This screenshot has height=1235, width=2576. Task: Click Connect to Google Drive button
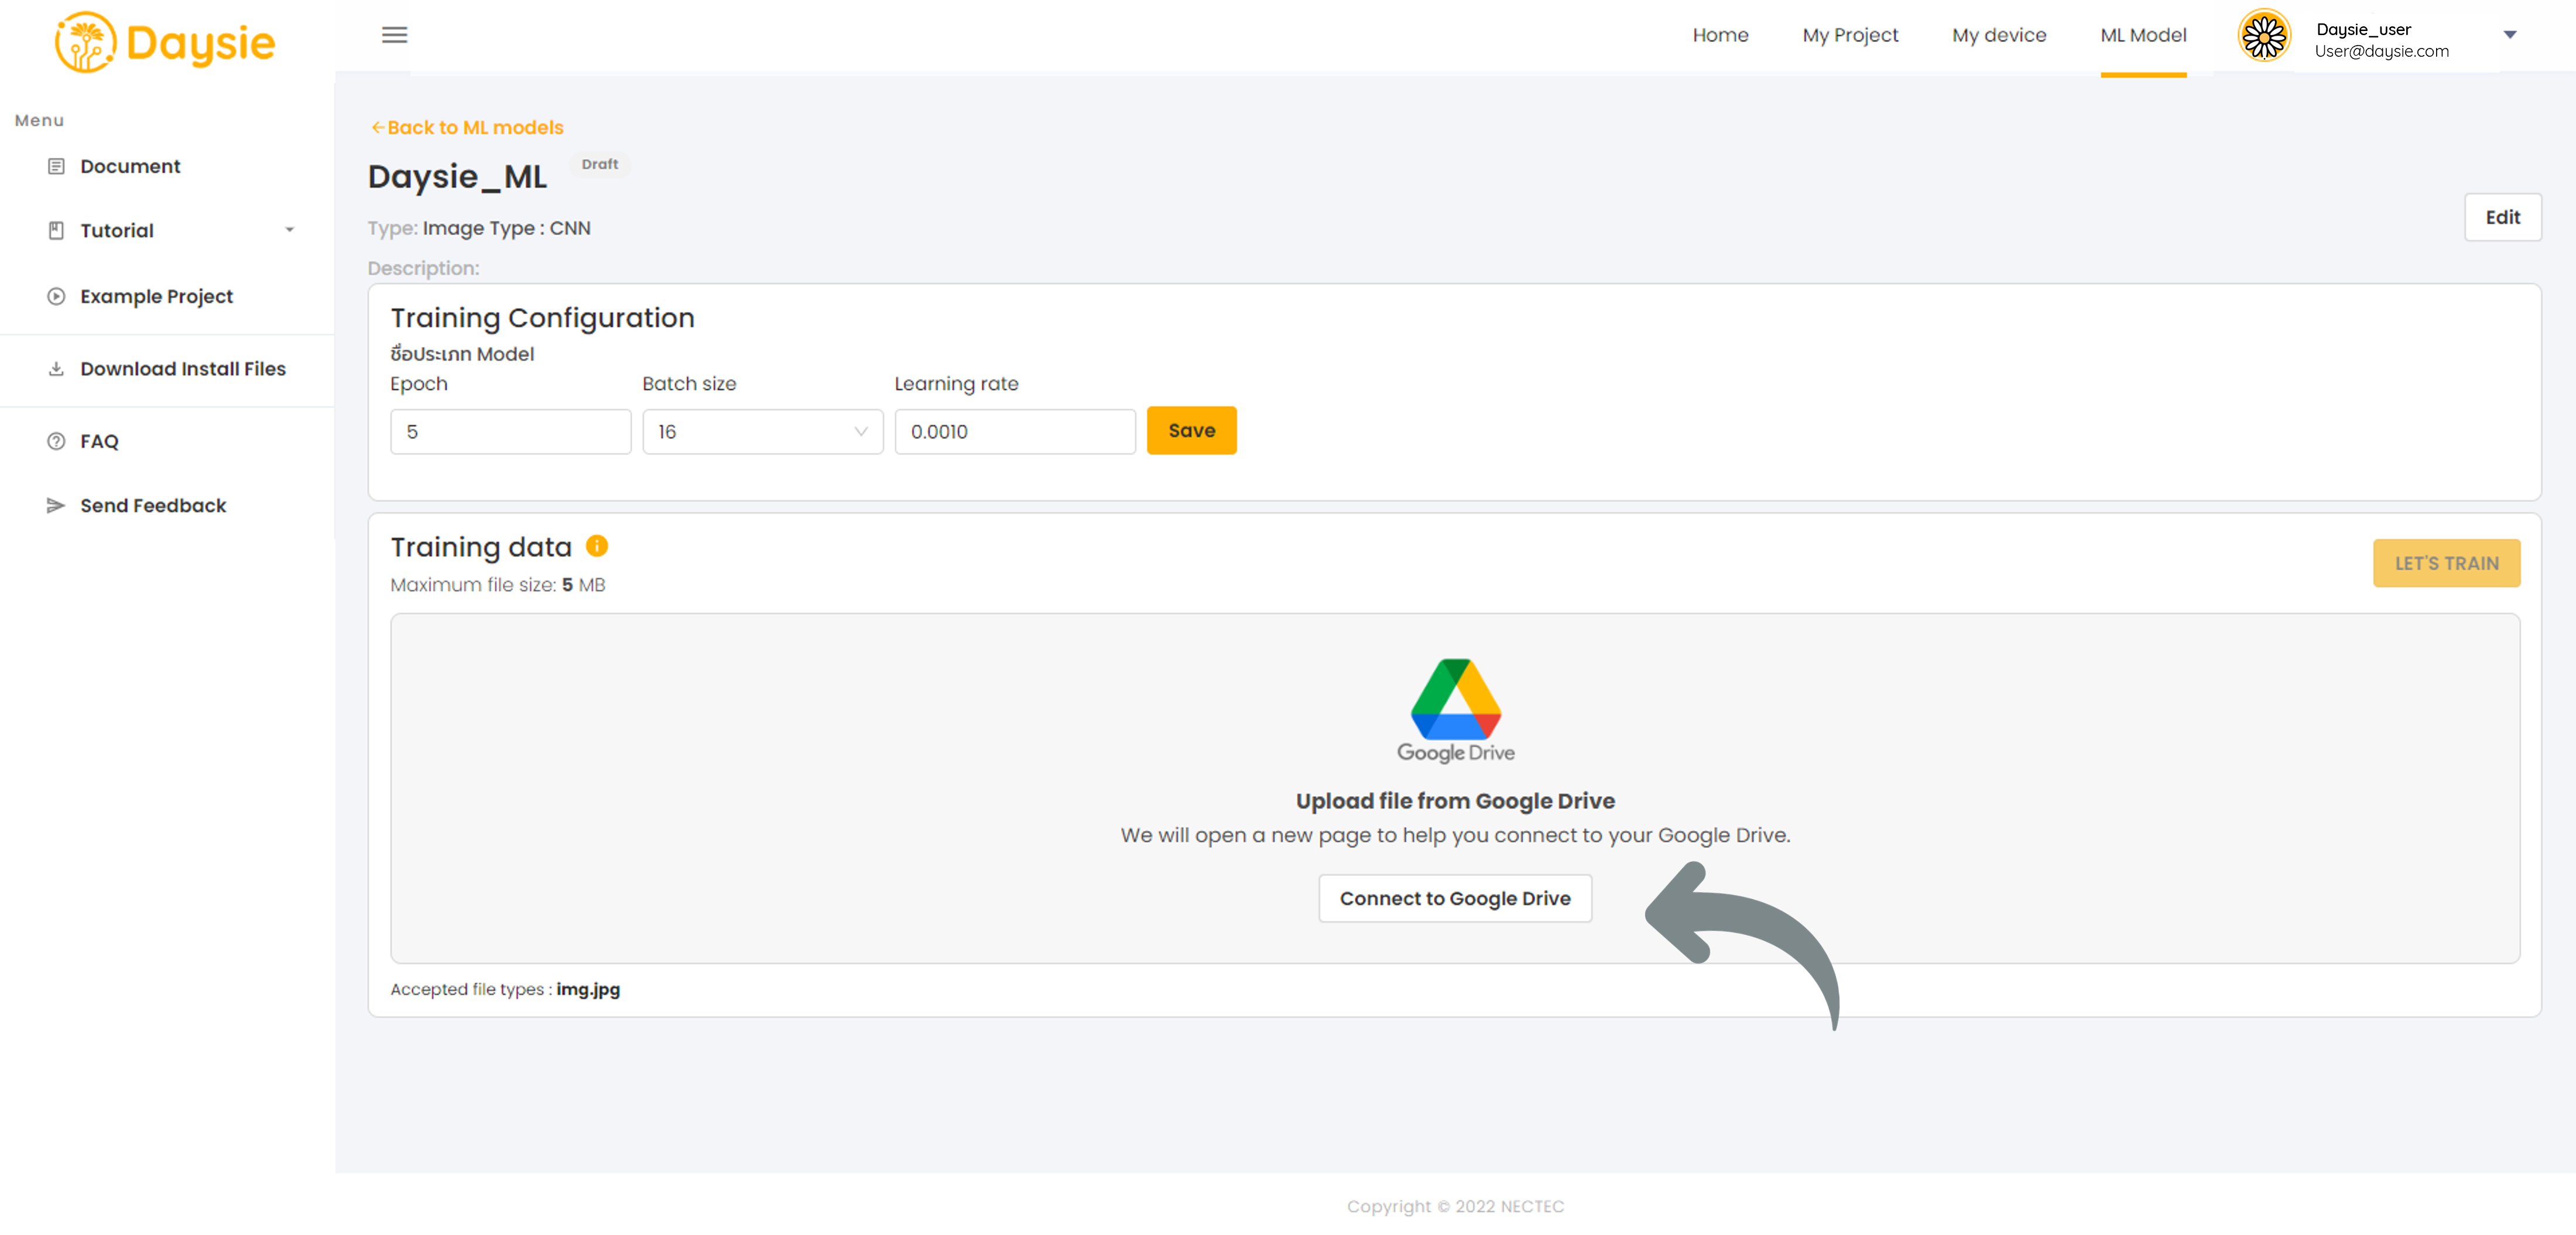point(1455,898)
